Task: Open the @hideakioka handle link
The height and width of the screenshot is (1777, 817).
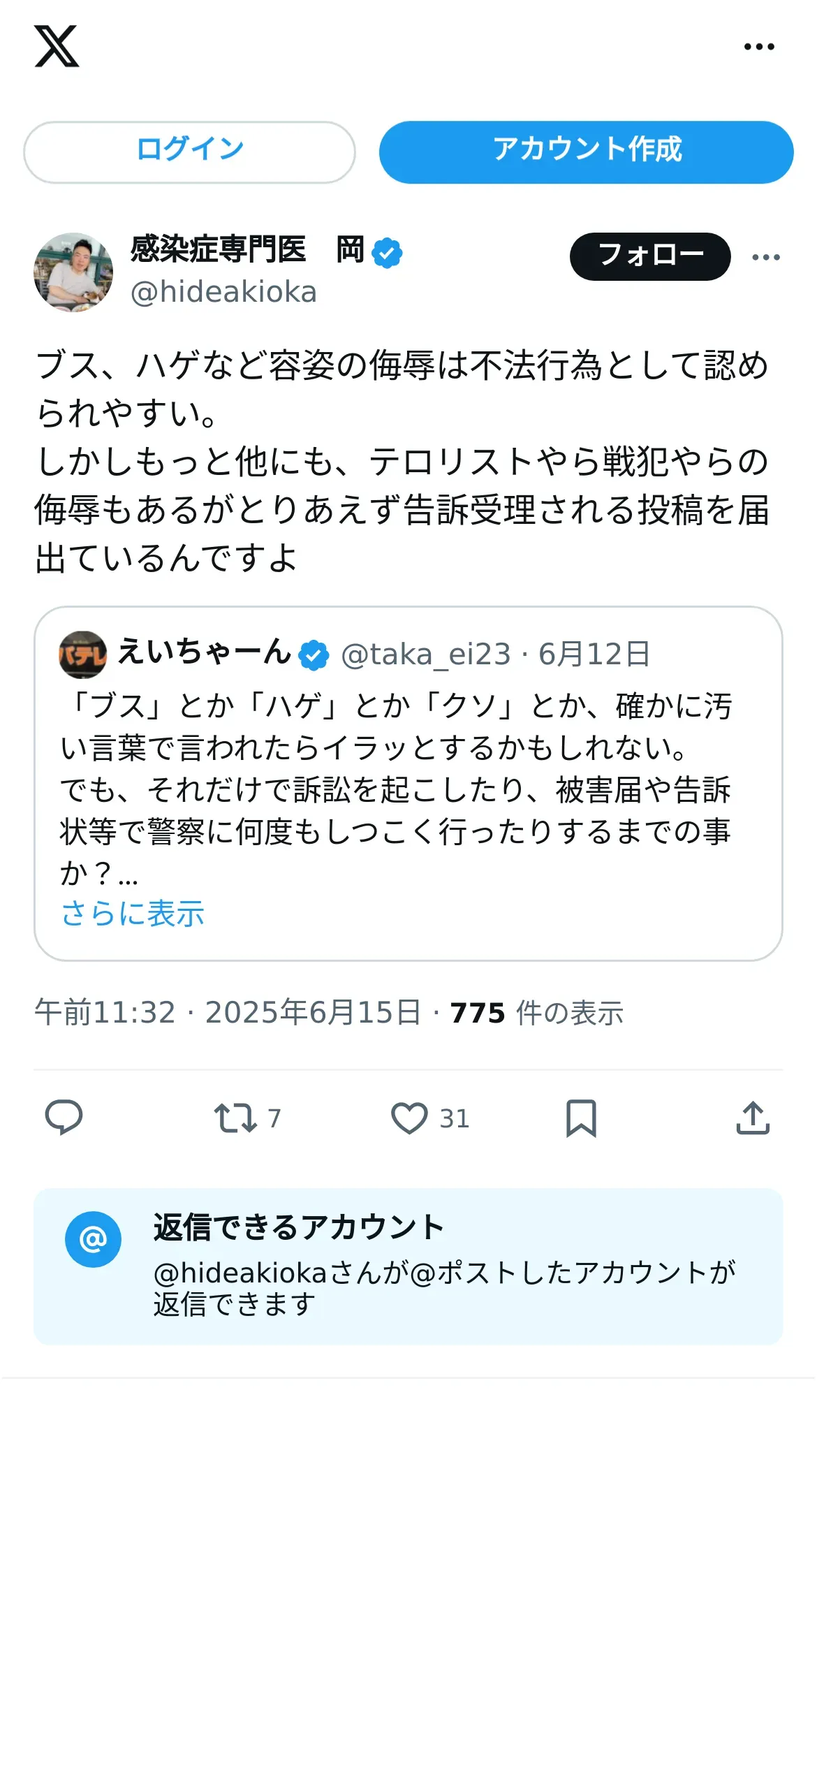Action: pyautogui.click(x=223, y=292)
